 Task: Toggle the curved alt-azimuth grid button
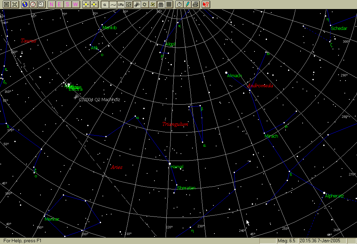(x=161, y=5)
